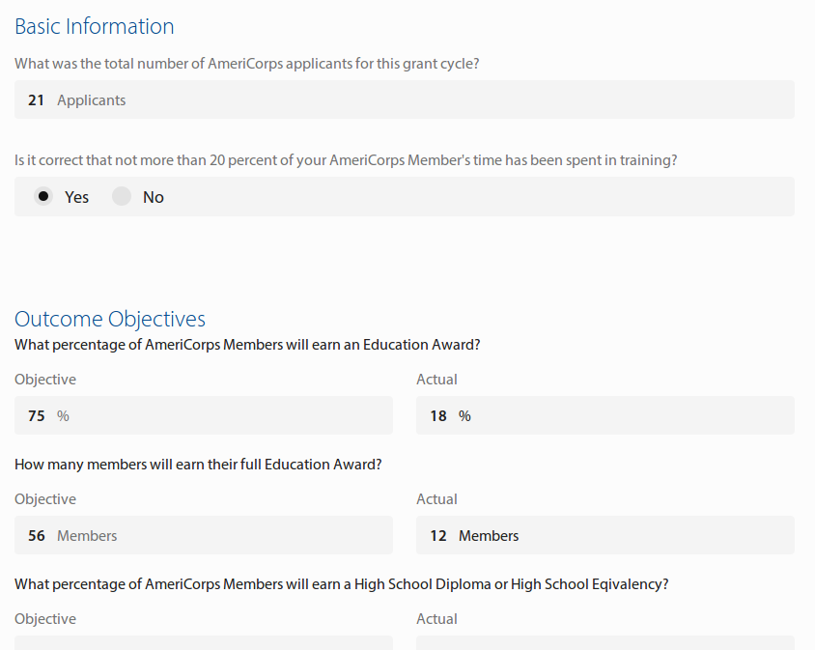The image size is (815, 650).
Task: Click the Objective label above 56 Members
Action: click(x=45, y=499)
